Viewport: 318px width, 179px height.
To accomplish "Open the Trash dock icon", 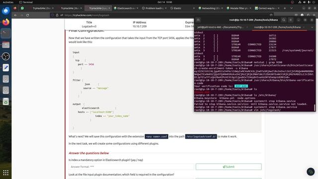I will [5, 101].
